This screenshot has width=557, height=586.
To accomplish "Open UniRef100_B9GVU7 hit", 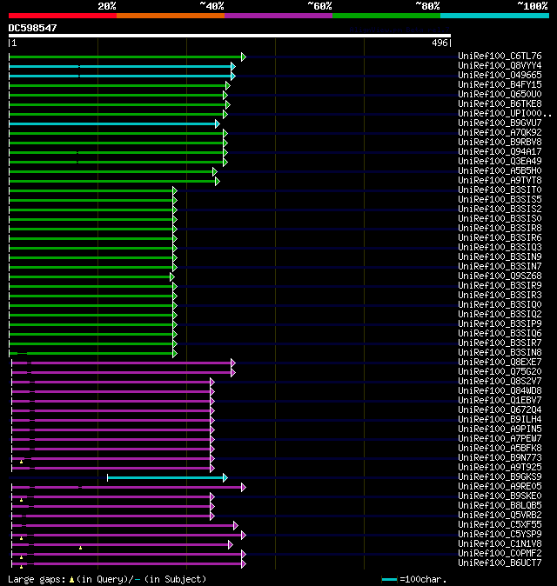I will pyautogui.click(x=500, y=123).
